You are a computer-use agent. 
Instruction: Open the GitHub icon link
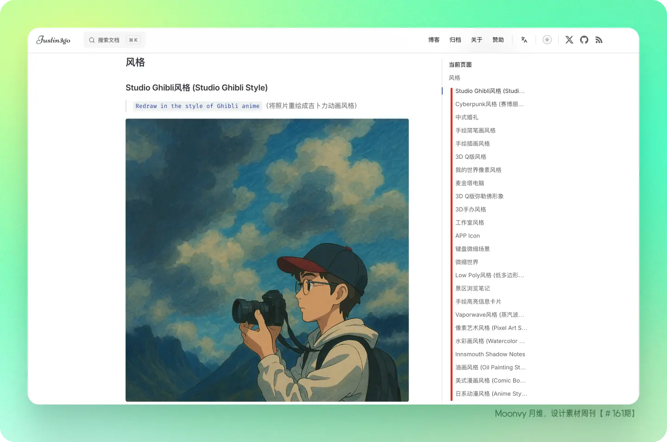point(584,40)
